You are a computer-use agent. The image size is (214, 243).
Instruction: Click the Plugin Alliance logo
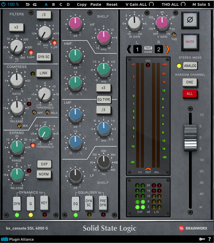[17, 239]
